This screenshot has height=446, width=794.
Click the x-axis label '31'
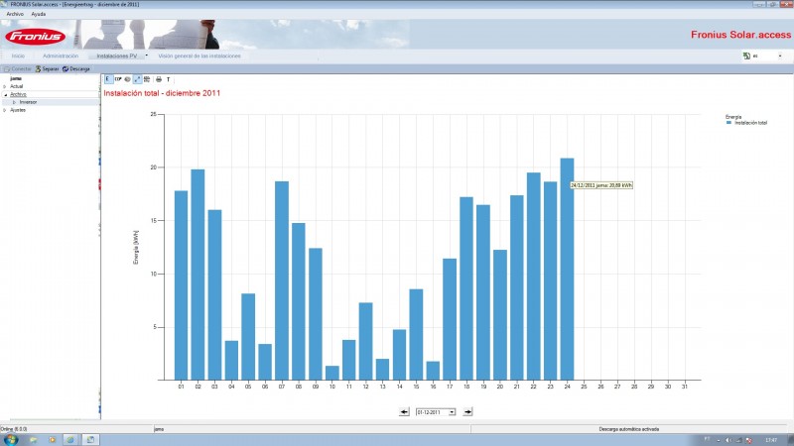[685, 387]
